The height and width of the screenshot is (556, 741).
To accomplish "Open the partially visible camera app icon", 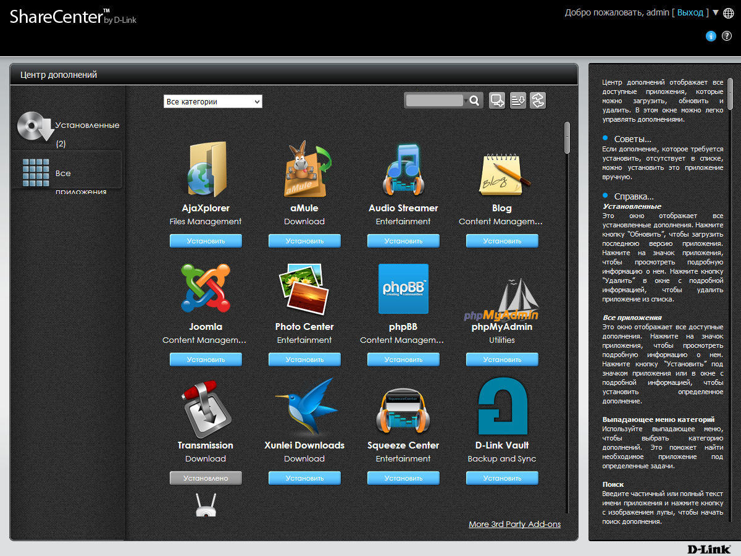I will click(x=206, y=503).
